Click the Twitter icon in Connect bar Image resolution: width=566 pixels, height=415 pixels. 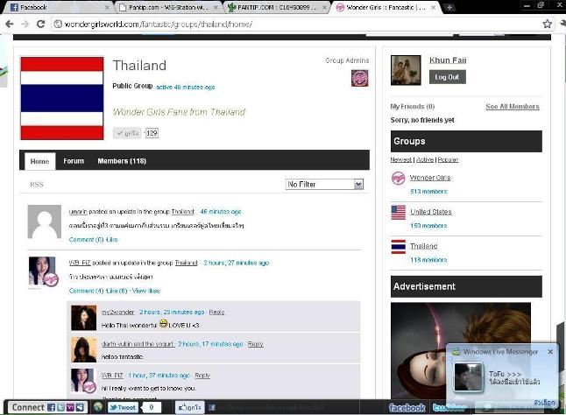point(60,407)
